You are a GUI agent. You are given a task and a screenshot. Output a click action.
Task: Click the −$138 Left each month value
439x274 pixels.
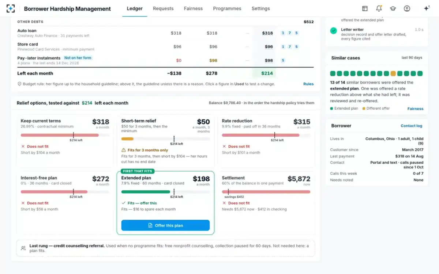tap(174, 73)
